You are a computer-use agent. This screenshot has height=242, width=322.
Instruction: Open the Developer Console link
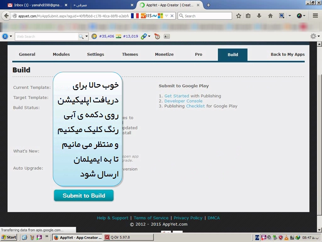(x=183, y=101)
